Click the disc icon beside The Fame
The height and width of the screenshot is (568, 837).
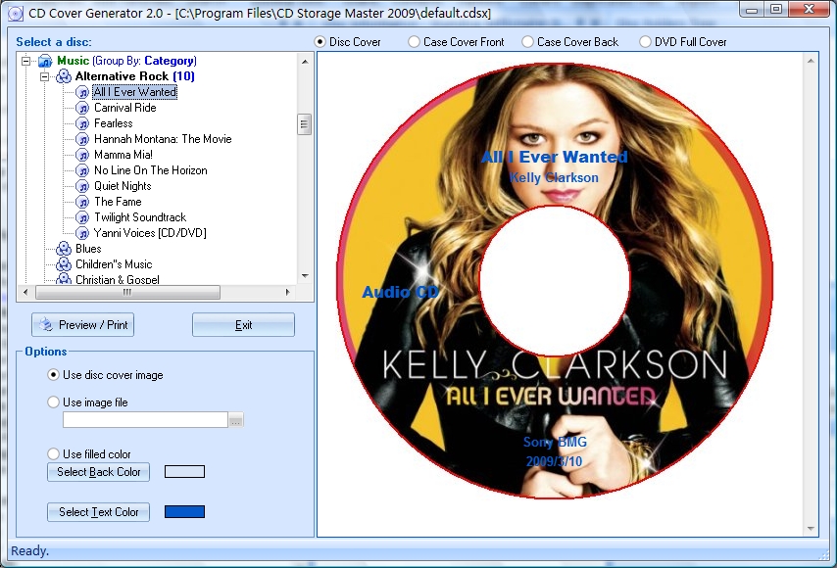(82, 202)
